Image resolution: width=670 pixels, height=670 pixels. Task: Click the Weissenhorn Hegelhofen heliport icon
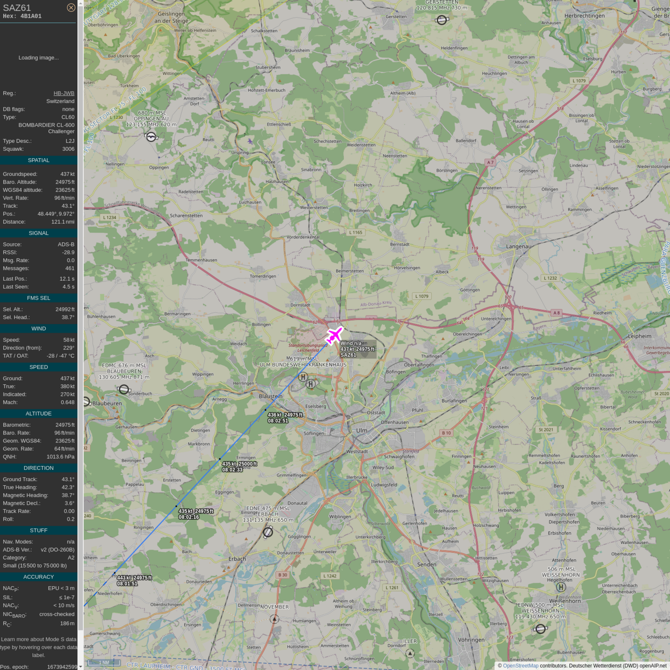(x=561, y=587)
